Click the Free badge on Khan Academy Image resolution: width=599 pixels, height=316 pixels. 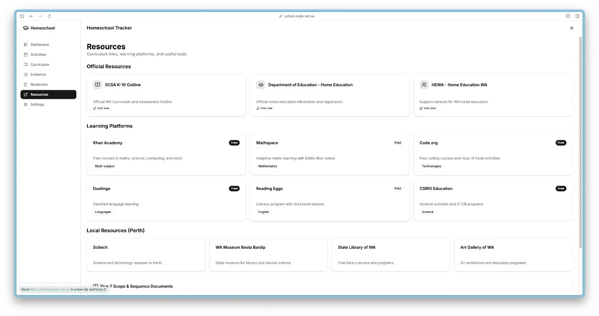pyautogui.click(x=234, y=143)
